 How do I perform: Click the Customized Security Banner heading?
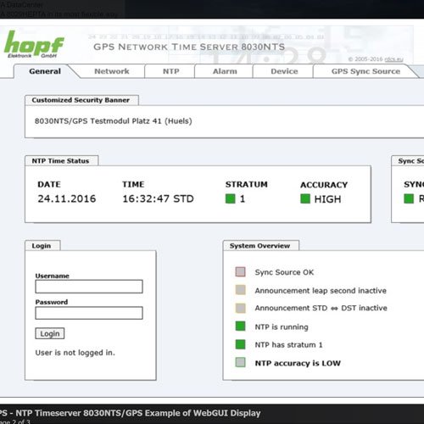81,100
